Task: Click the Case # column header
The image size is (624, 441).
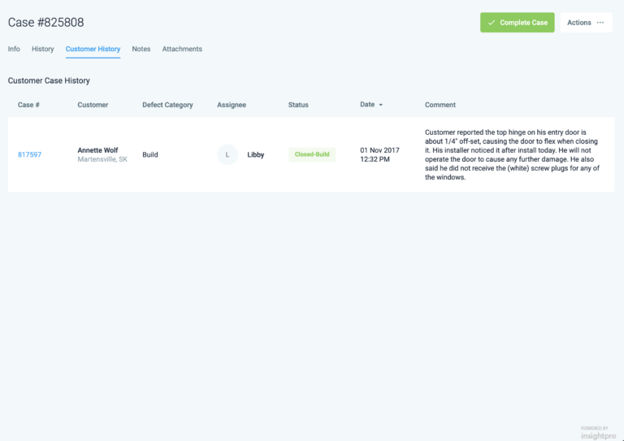Action: (x=28, y=105)
